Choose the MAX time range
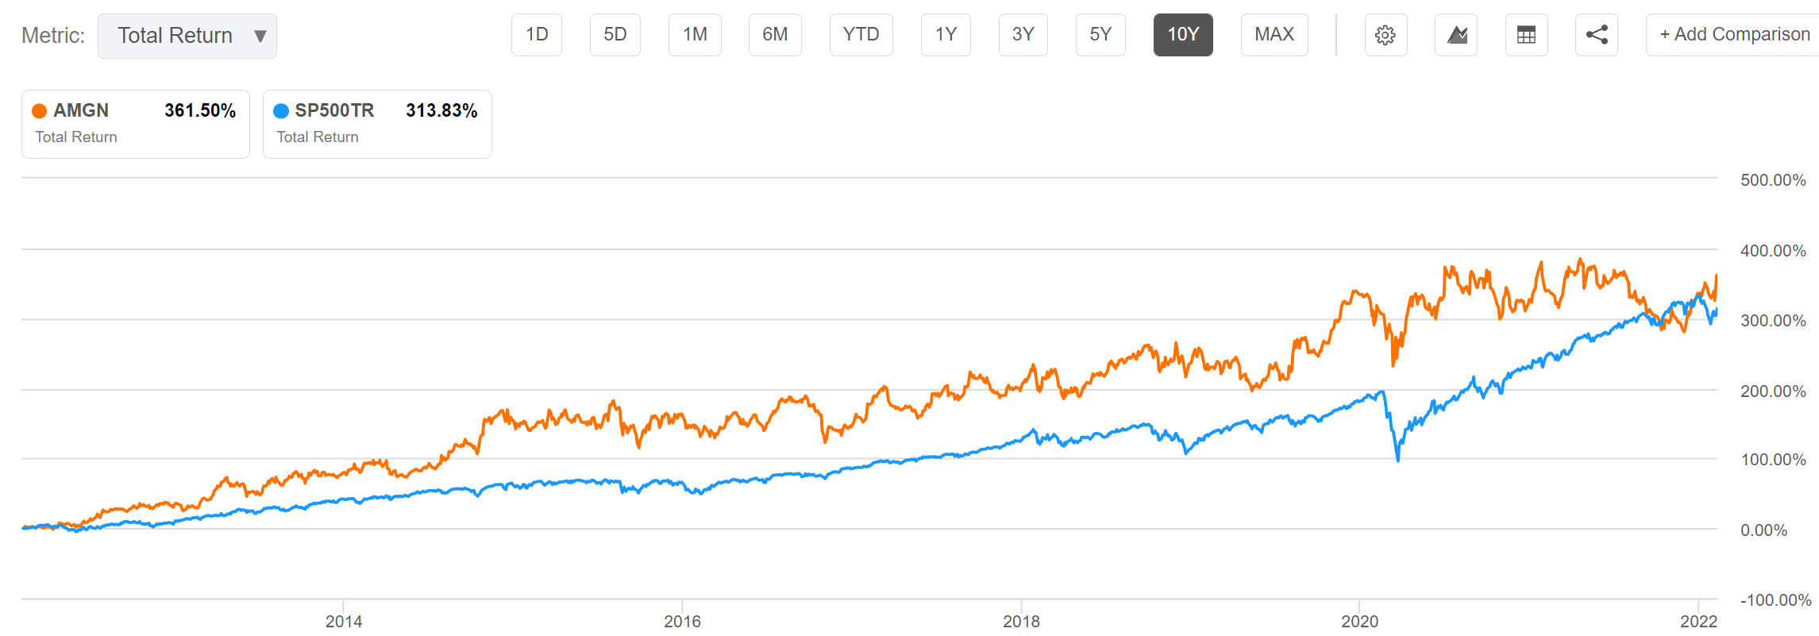The width and height of the screenshot is (1819, 636). tap(1274, 34)
